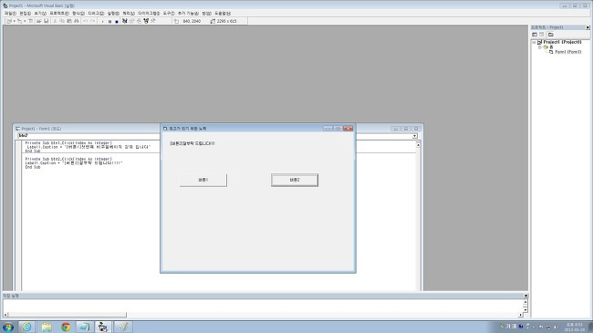
Task: Open the 도움말 (Help) menu
Action: [x=223, y=14]
